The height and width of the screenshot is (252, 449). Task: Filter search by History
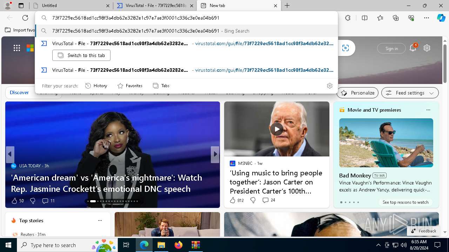coord(96,86)
